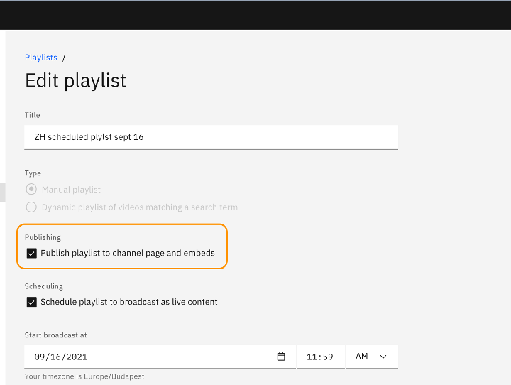The height and width of the screenshot is (385, 511).
Task: Focus the Title field with ZH scheduled plylst
Action: click(211, 137)
